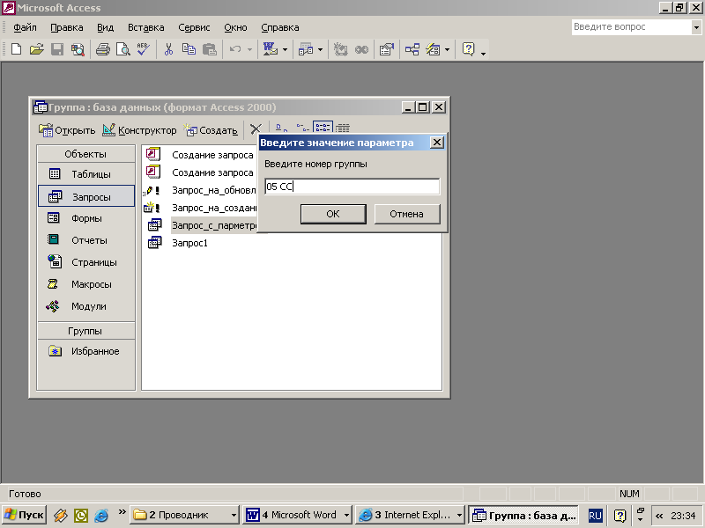
Task: Click the Print icon in toolbar
Action: [x=103, y=49]
